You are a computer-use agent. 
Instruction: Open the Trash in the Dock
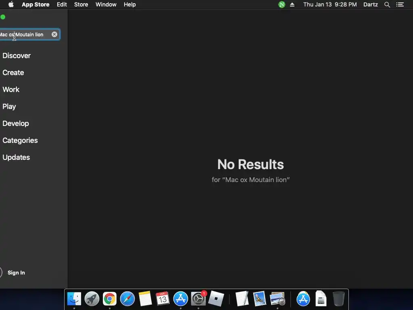point(339,299)
